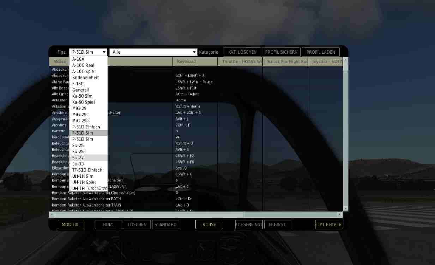This screenshot has height=265, width=435.
Task: Pick A-10C Spiel from the dropdown list
Action: [88, 72]
